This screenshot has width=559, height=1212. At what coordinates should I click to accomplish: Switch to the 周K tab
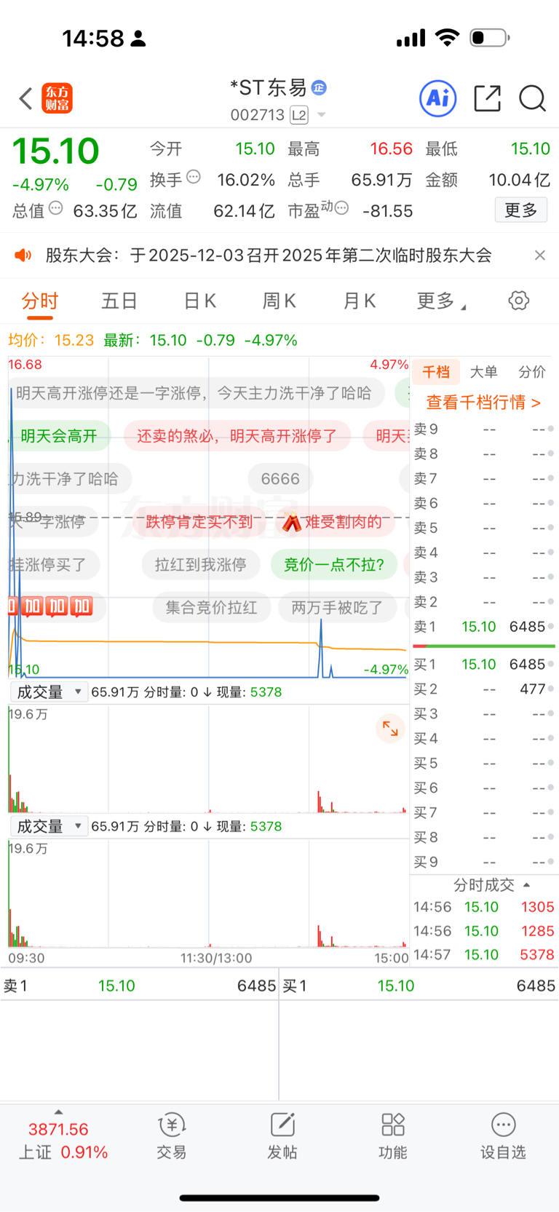279,301
